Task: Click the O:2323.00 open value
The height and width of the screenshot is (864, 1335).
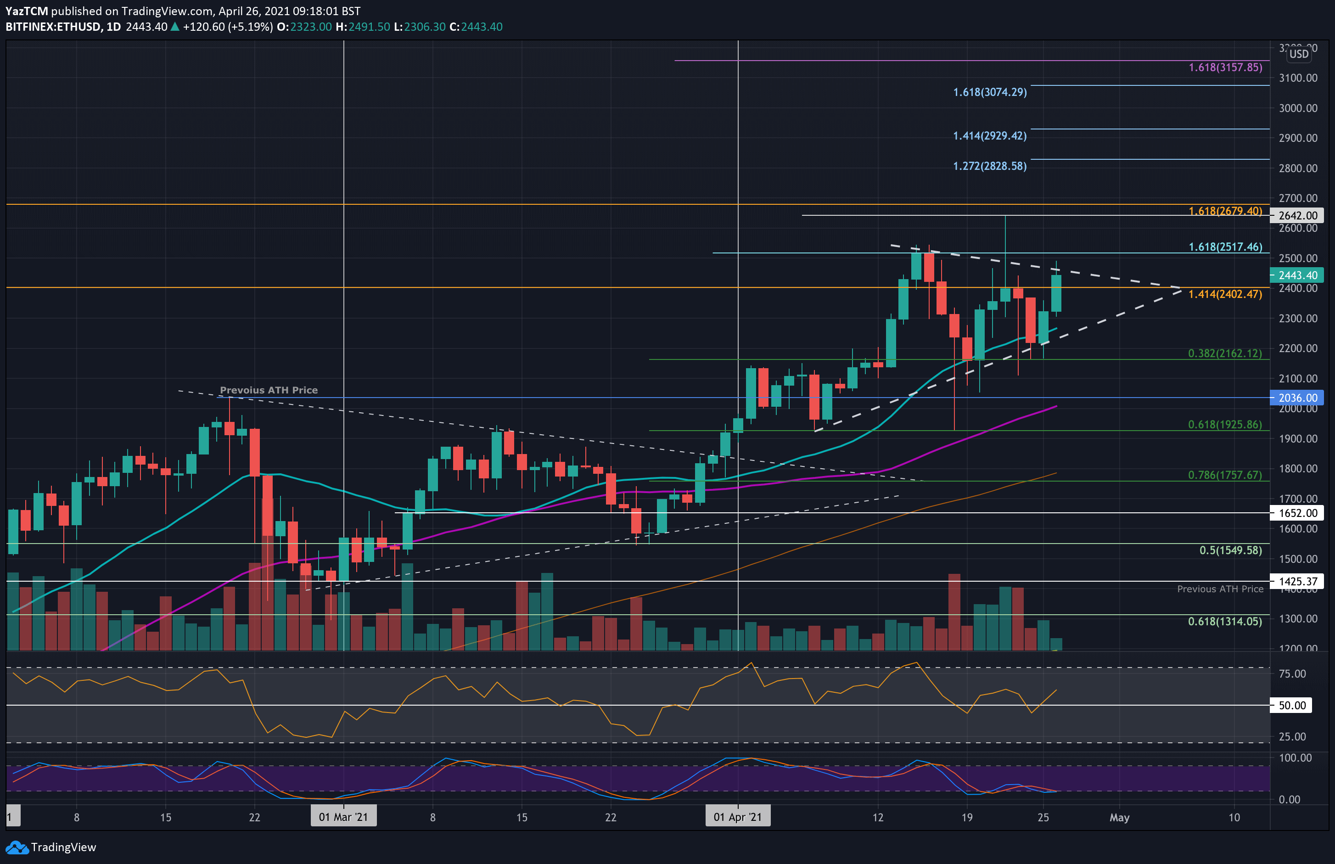Action: coord(304,27)
